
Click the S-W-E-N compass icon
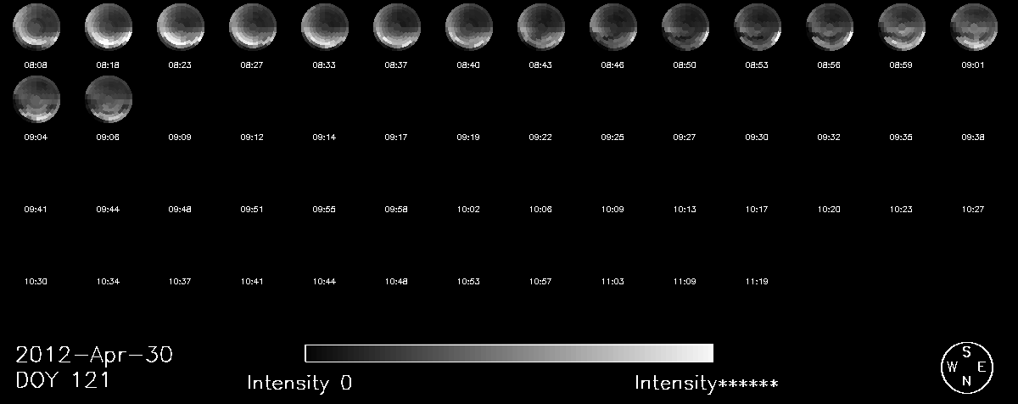pos(966,367)
